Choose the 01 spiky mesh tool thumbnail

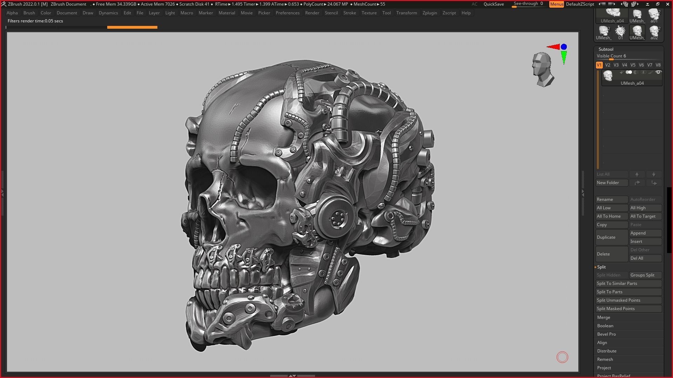click(620, 33)
